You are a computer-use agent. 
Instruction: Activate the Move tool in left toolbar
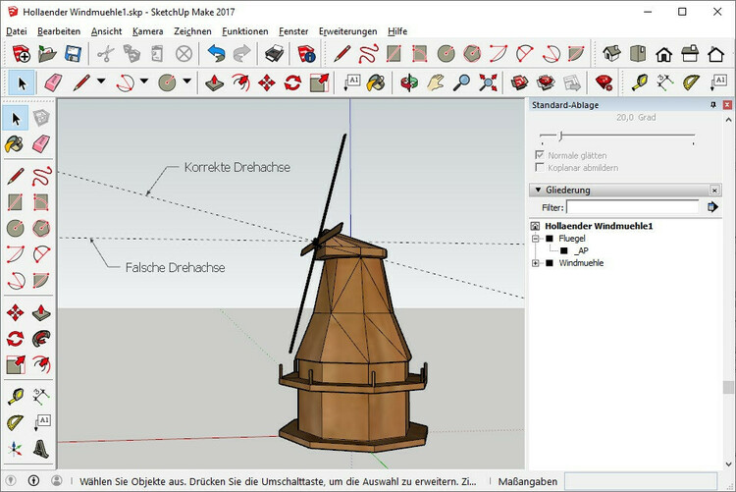(x=15, y=313)
